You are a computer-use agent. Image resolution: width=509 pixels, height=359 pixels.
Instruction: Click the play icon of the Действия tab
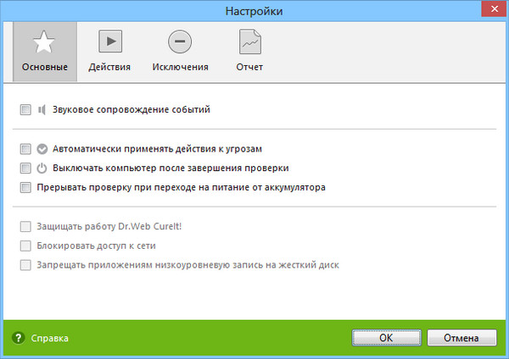[x=109, y=41]
